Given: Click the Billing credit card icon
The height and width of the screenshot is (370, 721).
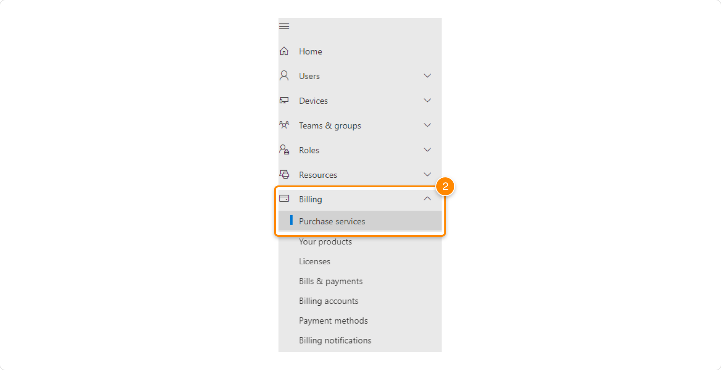Looking at the screenshot, I should click(284, 199).
